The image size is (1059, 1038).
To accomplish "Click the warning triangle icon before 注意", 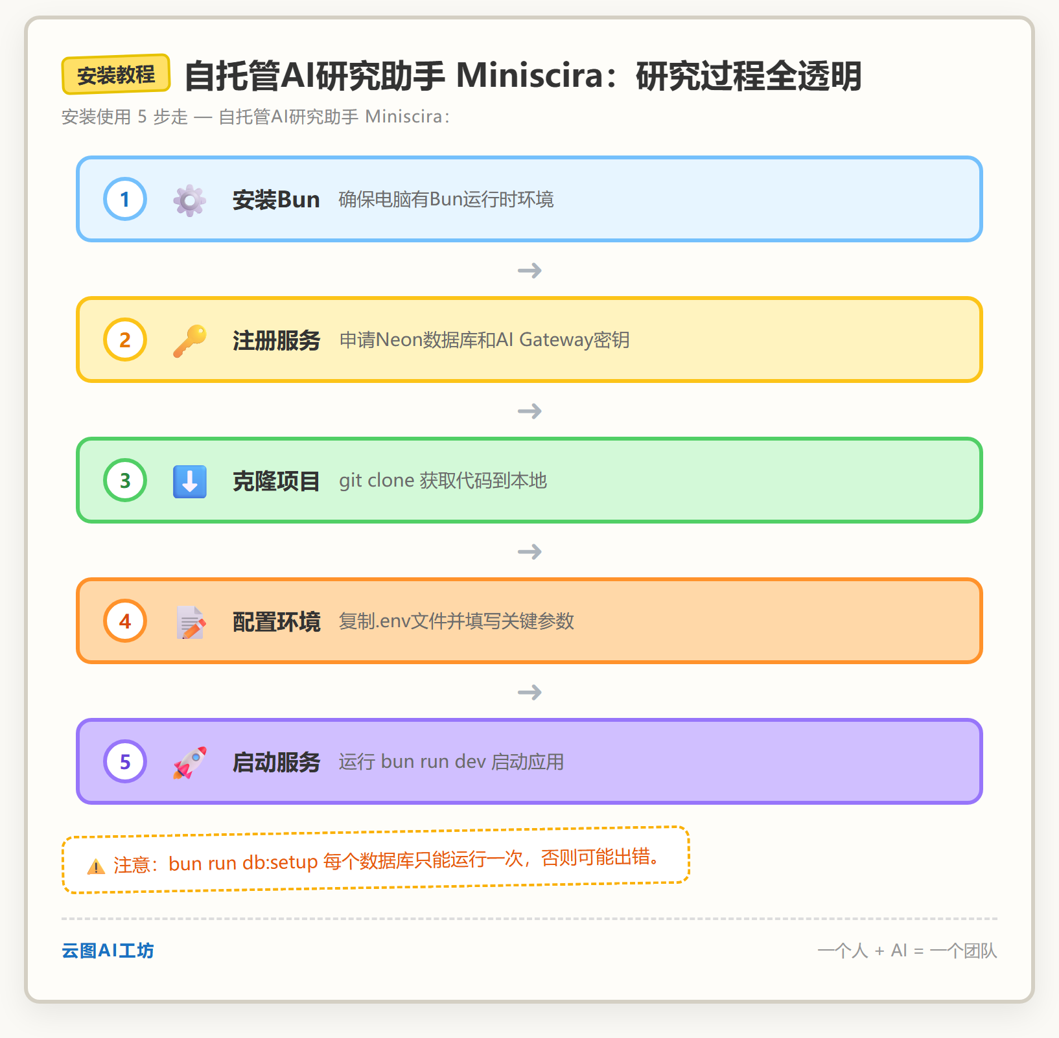I will [x=96, y=866].
